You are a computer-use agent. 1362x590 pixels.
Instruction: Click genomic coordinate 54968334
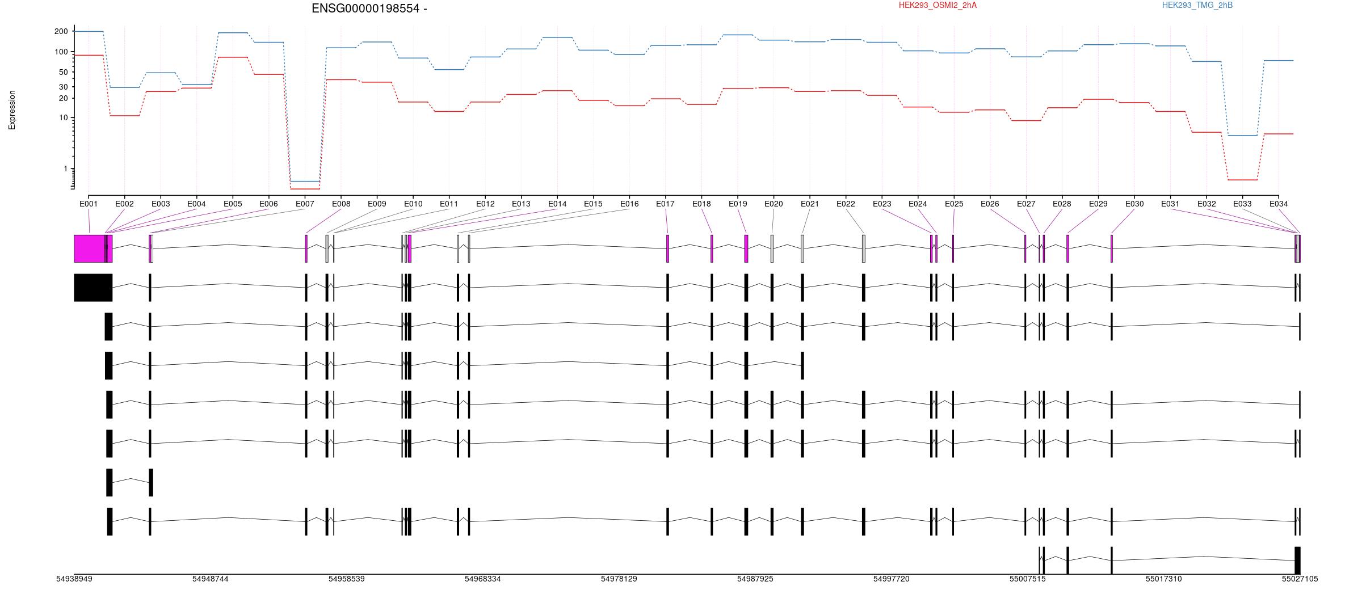pos(483,579)
